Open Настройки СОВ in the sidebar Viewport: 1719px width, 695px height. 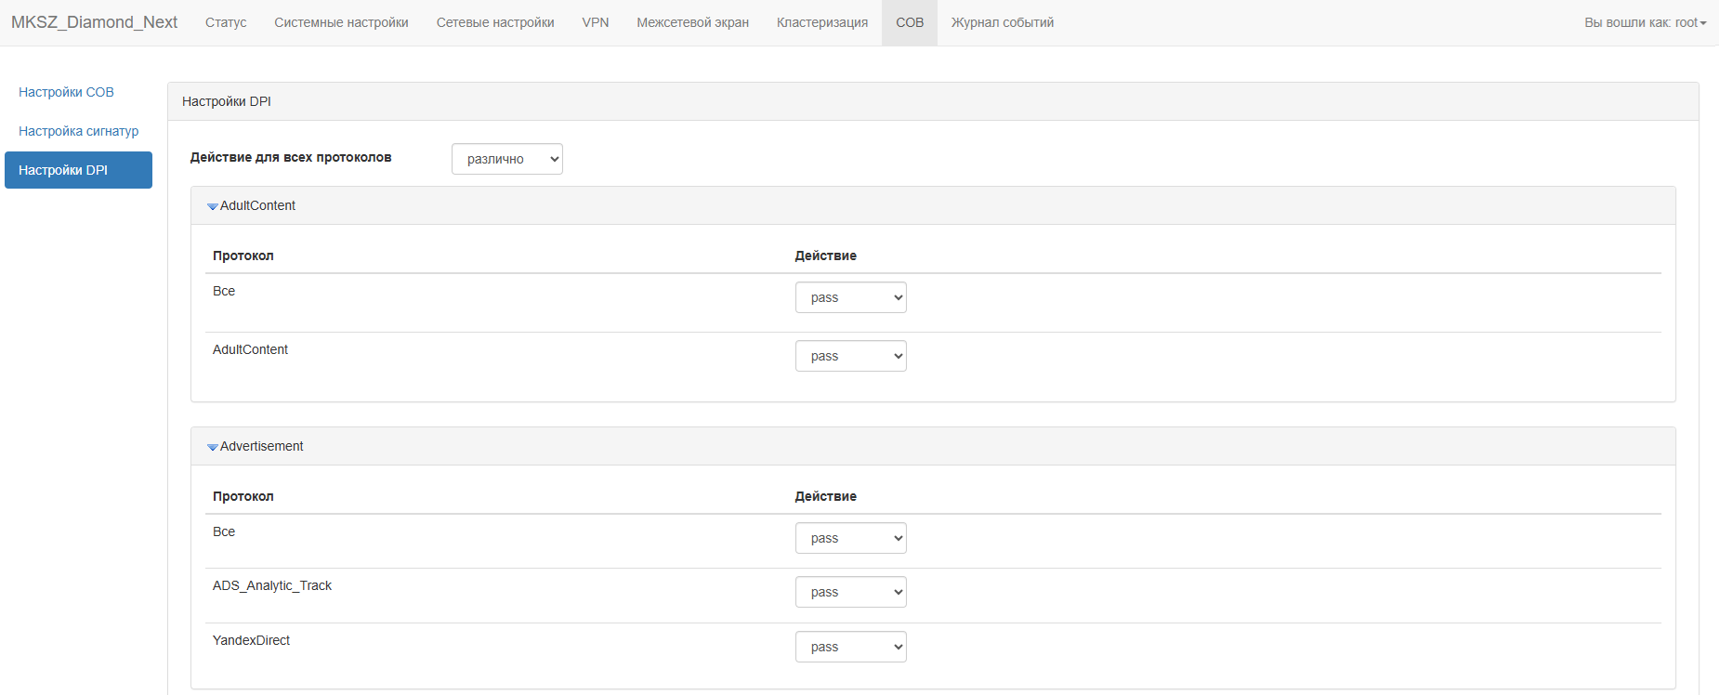click(x=66, y=92)
